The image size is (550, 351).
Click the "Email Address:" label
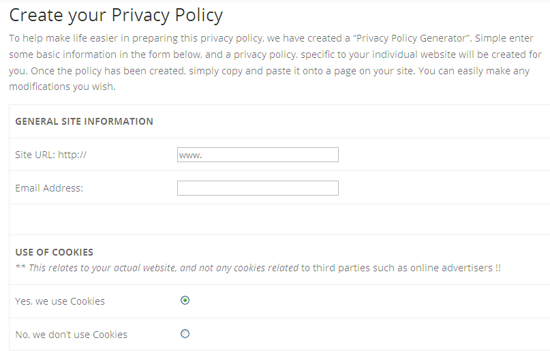point(49,188)
